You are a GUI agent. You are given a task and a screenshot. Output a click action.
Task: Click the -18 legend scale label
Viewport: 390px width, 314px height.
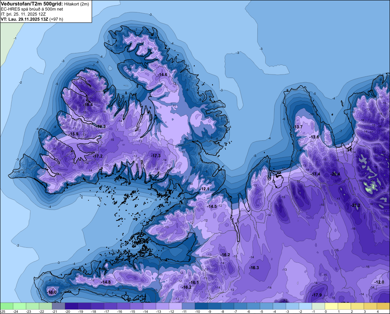pos(94,312)
